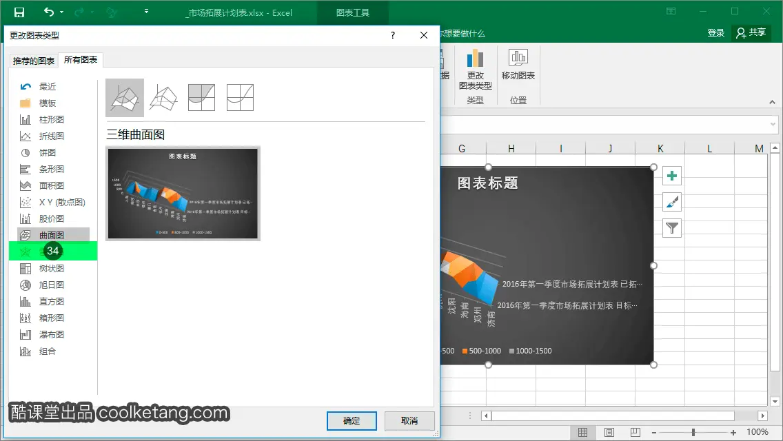
Task: Select the 3-D surface chart subtype
Action: 124,97
